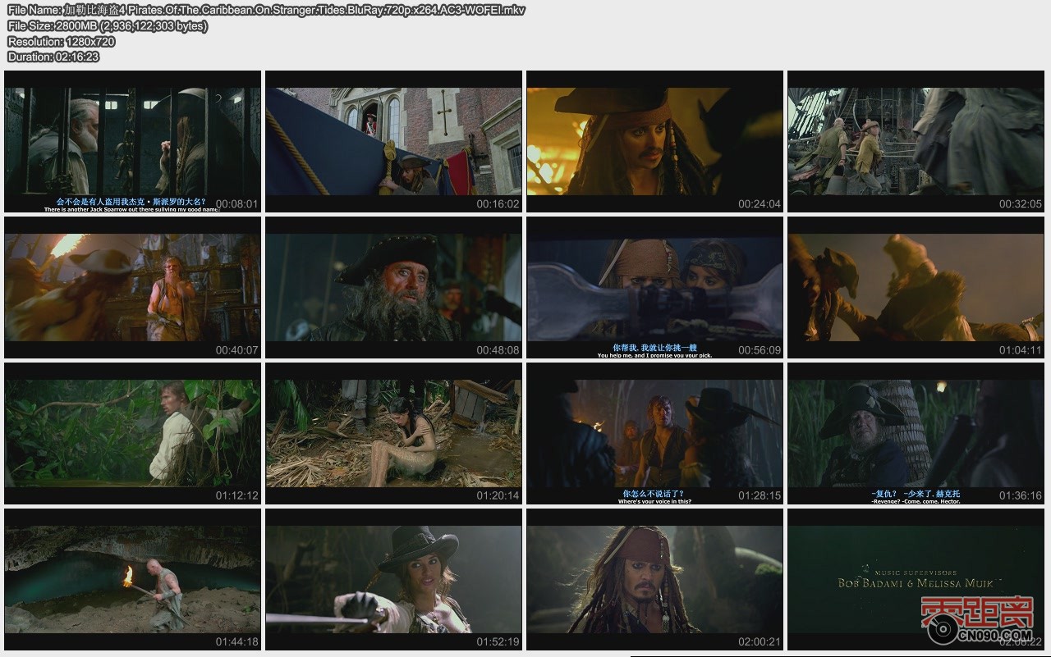Click the bearded pirate frame at 00:48:08
The height and width of the screenshot is (657, 1051).
[393, 287]
